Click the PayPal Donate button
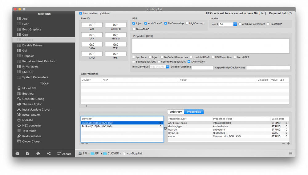Screen dimensions: 308x175 (x=64, y=154)
